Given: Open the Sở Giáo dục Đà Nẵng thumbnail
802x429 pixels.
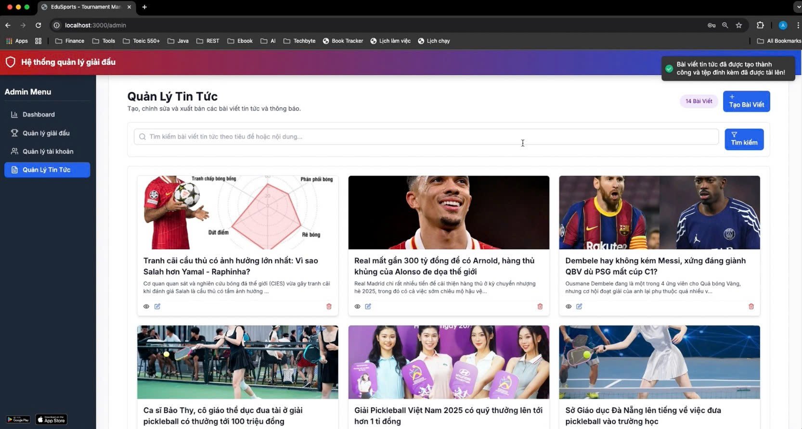Looking at the screenshot, I should [x=660, y=362].
